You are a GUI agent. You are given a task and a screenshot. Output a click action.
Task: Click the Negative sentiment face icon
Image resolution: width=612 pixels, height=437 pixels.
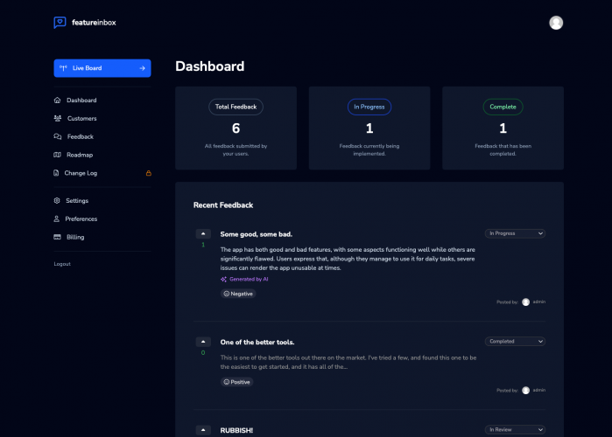[x=227, y=294]
